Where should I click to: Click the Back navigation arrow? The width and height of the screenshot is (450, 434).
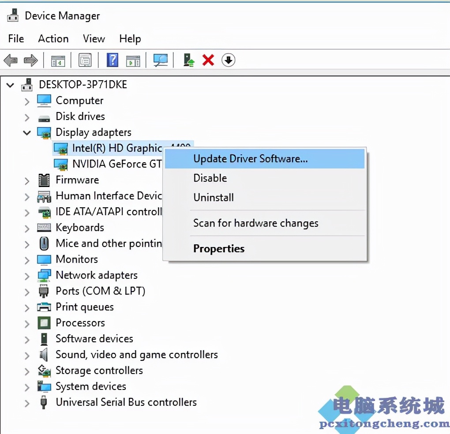[11, 60]
